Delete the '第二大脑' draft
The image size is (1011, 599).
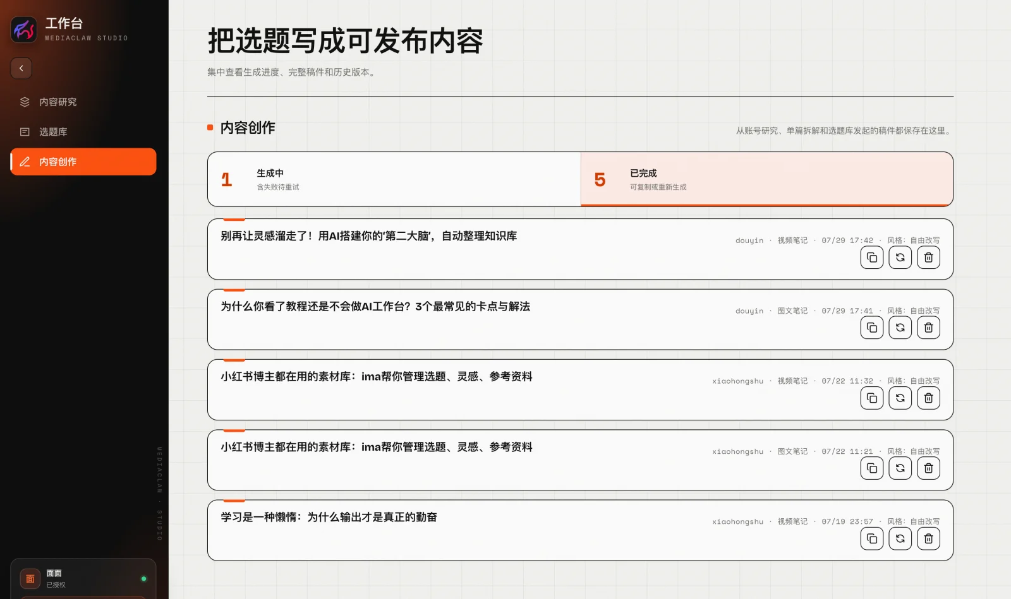pos(929,258)
